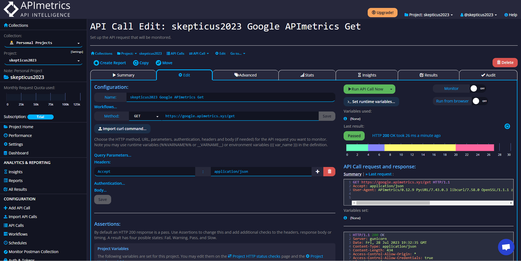Screen dimensions: 521x261
Task: Click the red Delete button
Action: click(x=505, y=63)
